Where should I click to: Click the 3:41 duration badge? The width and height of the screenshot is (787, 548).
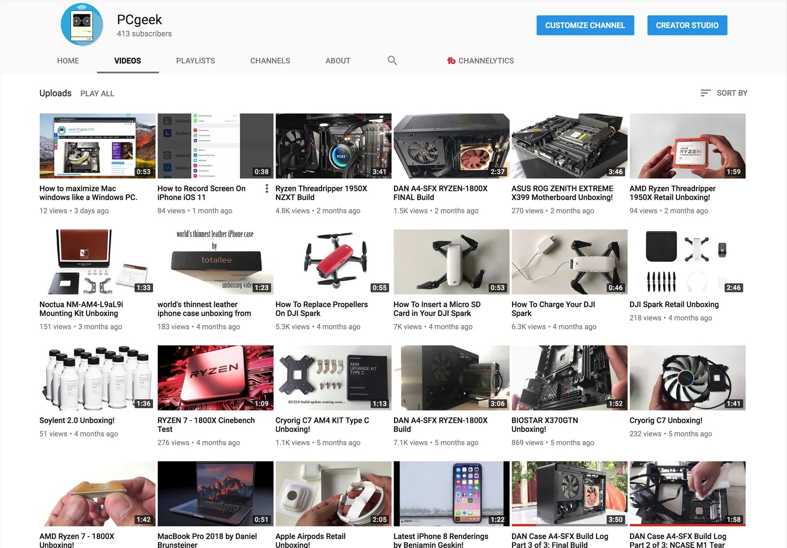(379, 172)
